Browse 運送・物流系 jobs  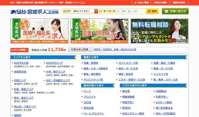point(126,74)
